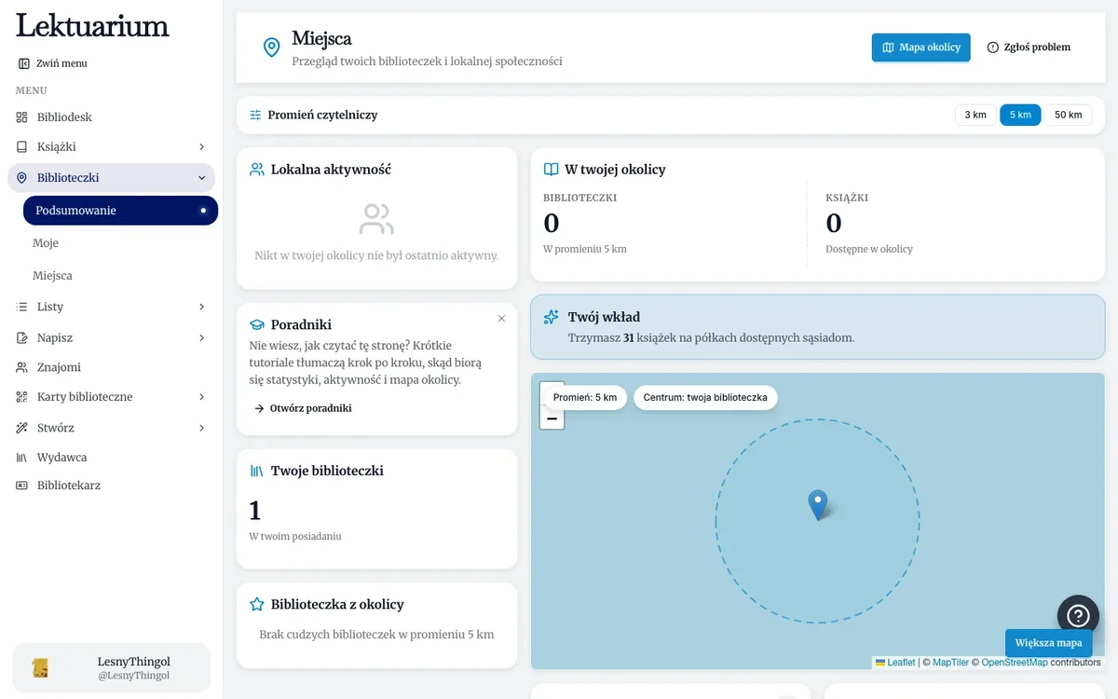
Task: Open the OpenStreetMap attribution link
Action: (x=1015, y=663)
